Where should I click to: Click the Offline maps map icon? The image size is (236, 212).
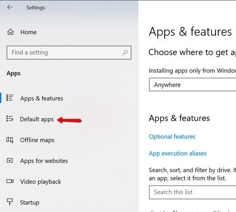pyautogui.click(x=10, y=140)
